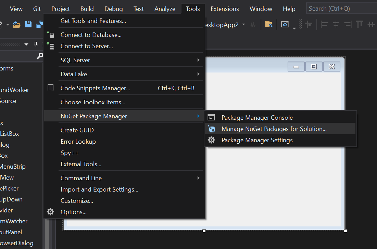Viewport: 377px width, 249px height.
Task: Open the toolbar overflow options arrow
Action: 294,28
